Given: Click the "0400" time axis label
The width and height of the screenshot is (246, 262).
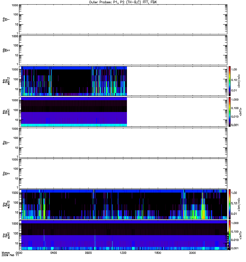Looking at the screenshot, I should tap(53, 253).
